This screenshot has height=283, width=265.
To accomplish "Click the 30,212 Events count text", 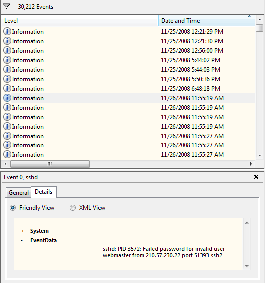I will pos(36,7).
